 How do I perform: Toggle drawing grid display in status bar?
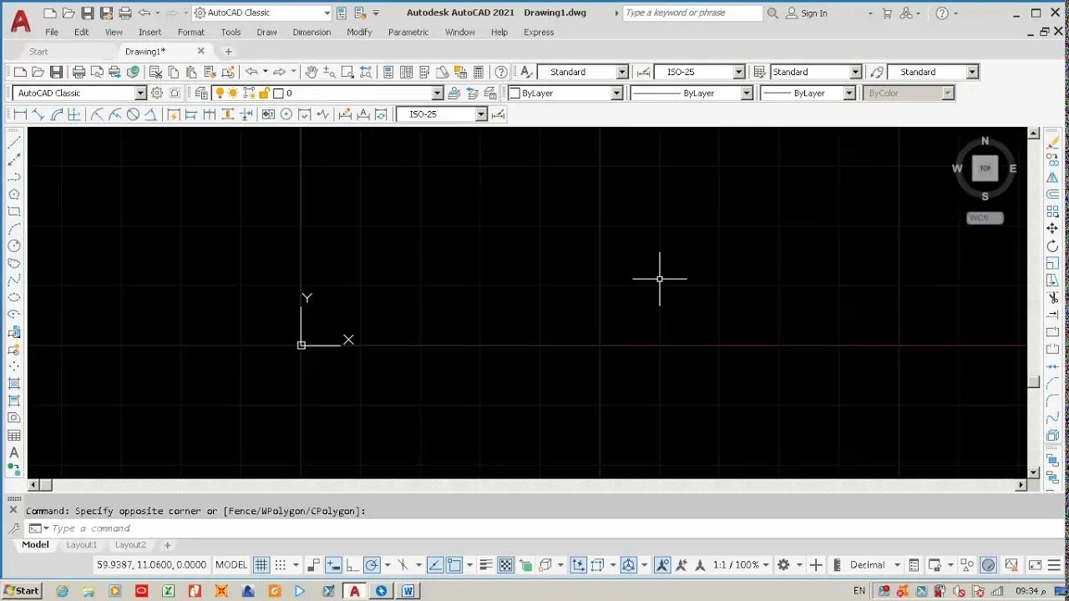point(261,565)
